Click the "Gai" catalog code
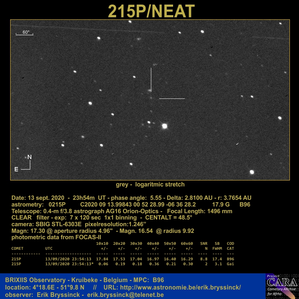Image resolution: width=299 pixels, height=299 pixels. tap(230, 264)
